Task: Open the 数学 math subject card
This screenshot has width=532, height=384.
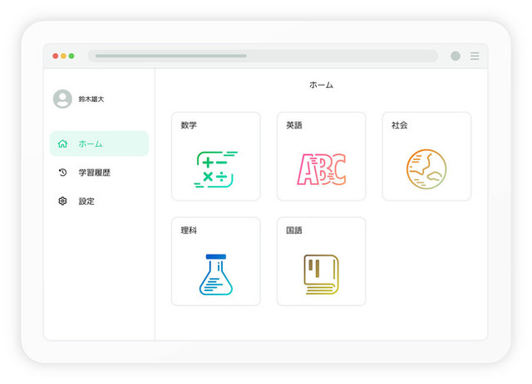Action: pos(216,157)
